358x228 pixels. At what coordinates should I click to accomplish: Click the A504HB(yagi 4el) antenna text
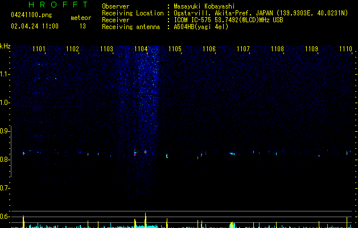201,27
